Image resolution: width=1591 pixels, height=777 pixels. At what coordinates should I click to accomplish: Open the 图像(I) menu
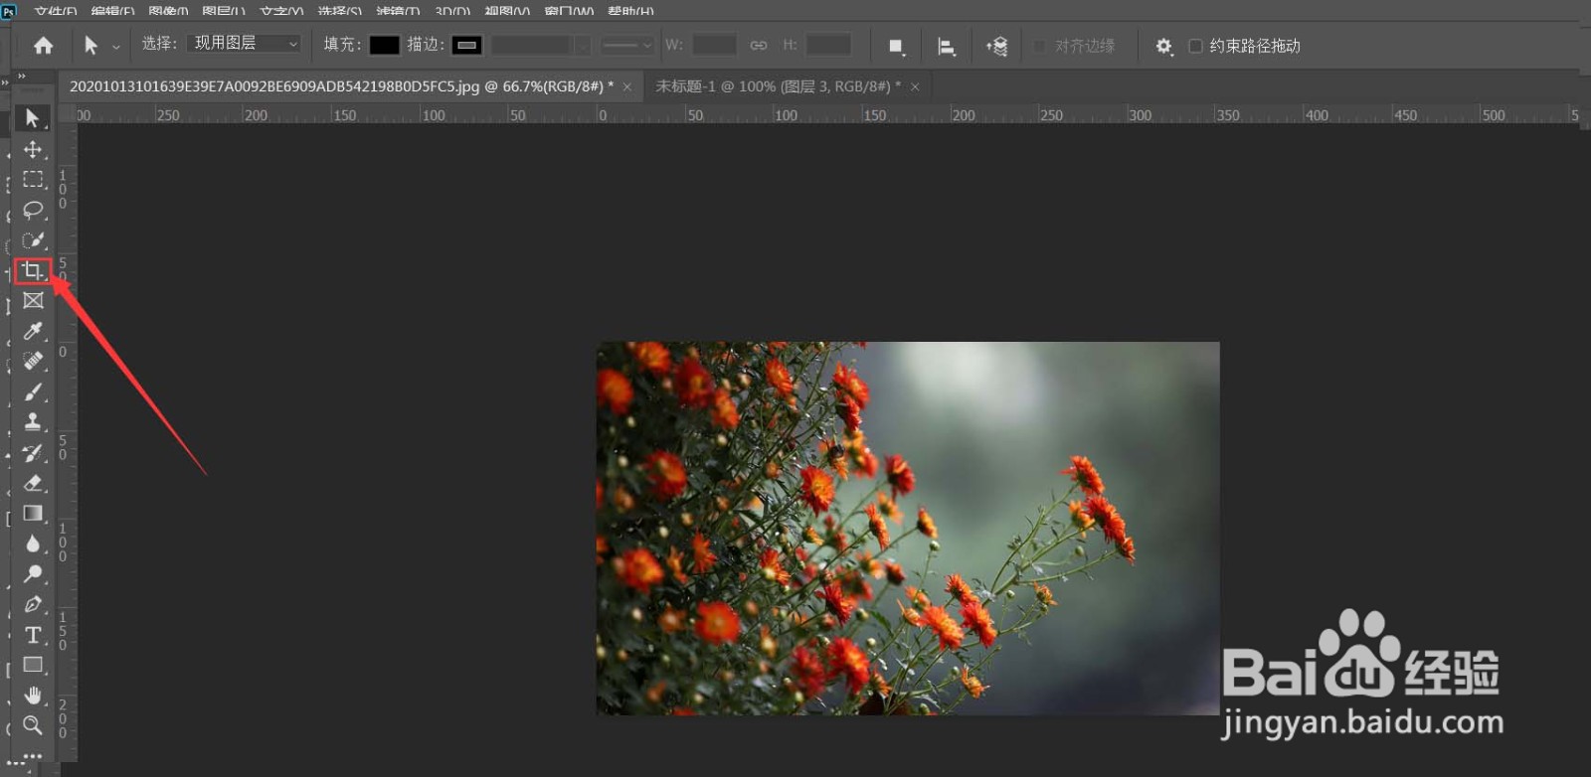(168, 10)
